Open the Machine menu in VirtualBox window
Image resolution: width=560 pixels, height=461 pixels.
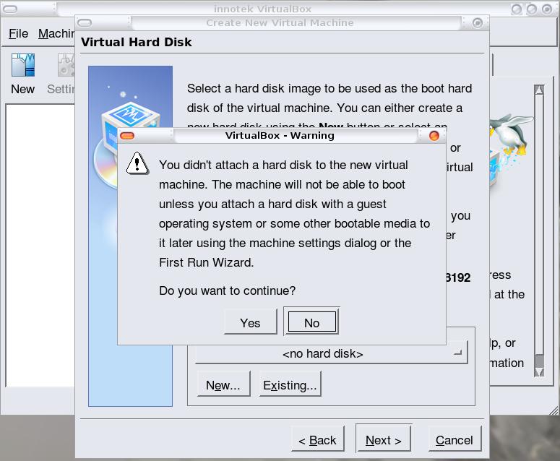point(56,33)
